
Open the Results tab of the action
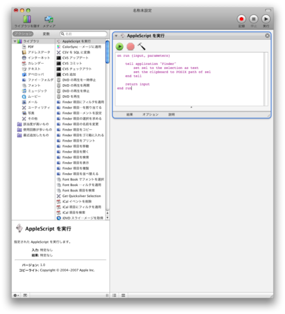point(130,114)
